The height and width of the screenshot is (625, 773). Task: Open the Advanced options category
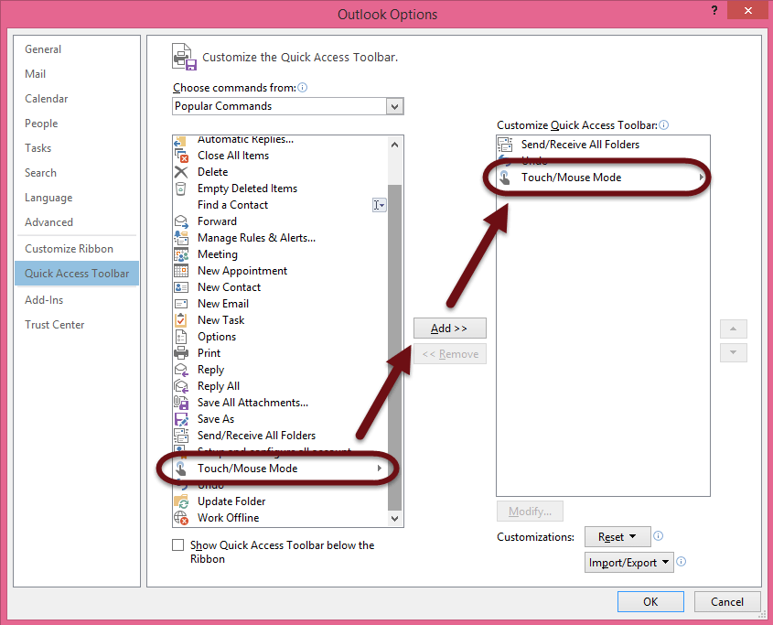tap(48, 222)
